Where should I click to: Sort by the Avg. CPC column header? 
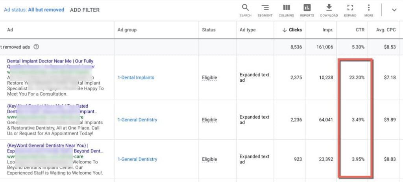(386, 30)
